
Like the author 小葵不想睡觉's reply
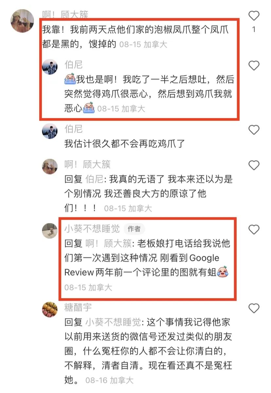tap(254, 230)
